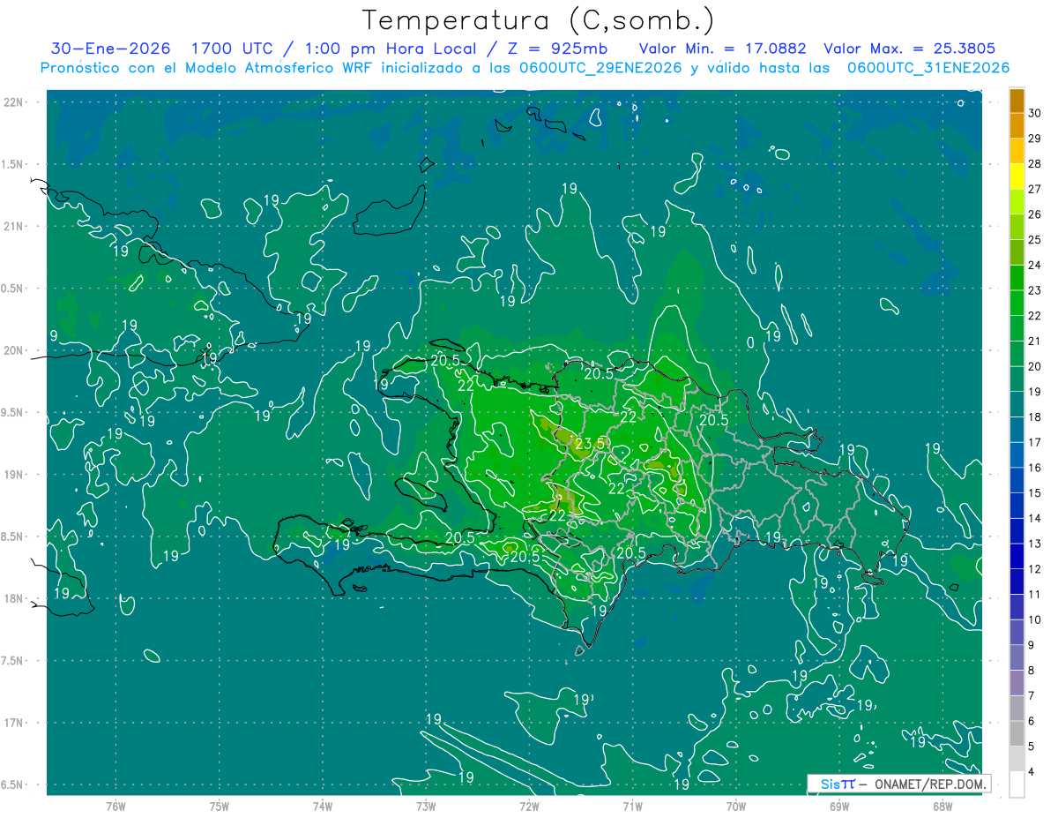Viewport: 1058px width, 818px height.
Task: Pick the blue legend band between 15 and 16
Action: coord(1017,480)
